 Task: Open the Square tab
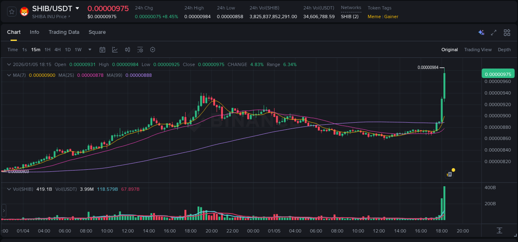tap(97, 32)
